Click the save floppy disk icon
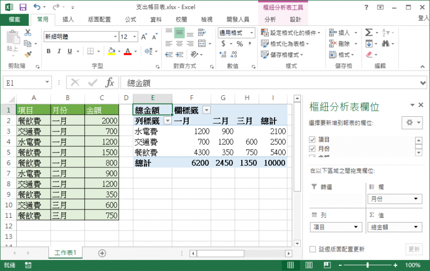This screenshot has height=271, width=430. (x=23, y=7)
